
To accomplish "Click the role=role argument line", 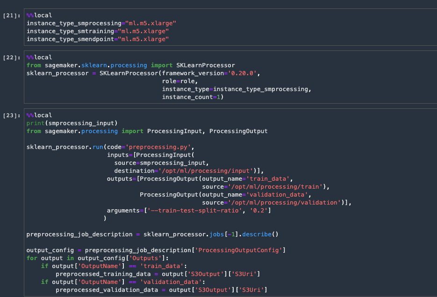I will 180,81.
